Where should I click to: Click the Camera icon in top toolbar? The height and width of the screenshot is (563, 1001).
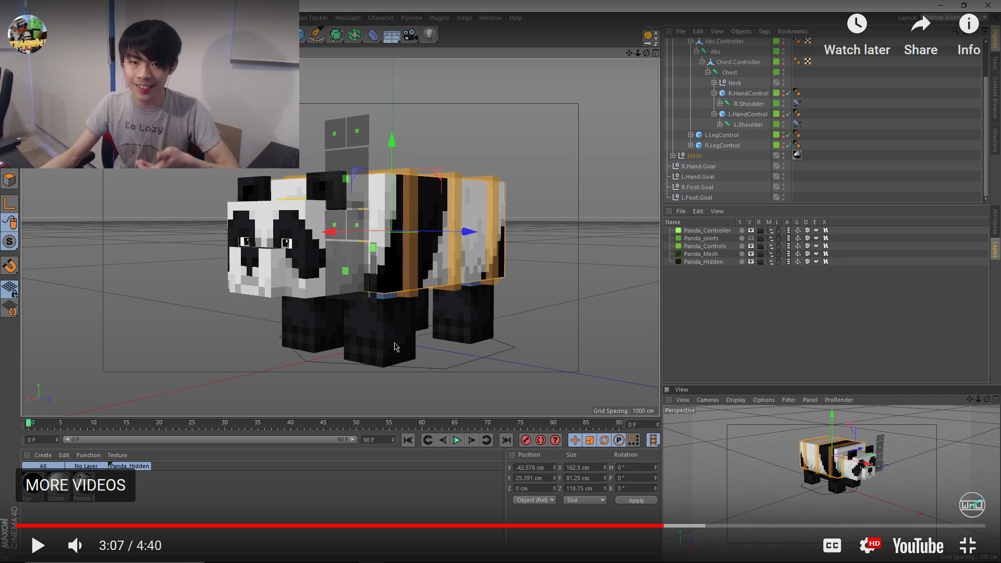(x=411, y=35)
